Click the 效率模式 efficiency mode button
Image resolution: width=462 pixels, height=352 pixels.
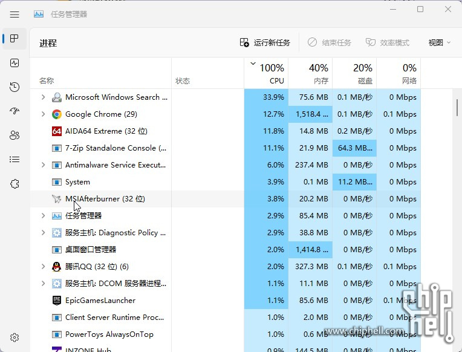pos(388,43)
